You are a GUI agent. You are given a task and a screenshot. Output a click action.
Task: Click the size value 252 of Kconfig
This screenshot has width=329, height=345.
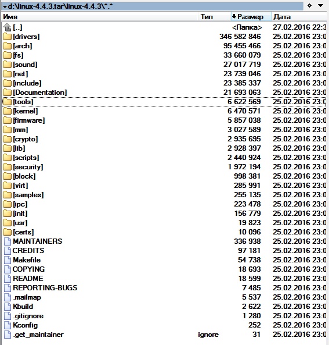255,325
